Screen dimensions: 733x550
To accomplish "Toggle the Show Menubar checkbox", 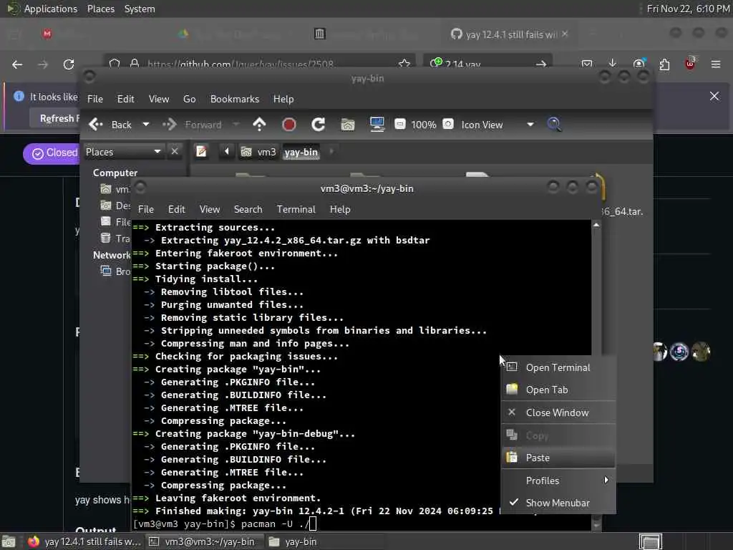I will pos(558,503).
